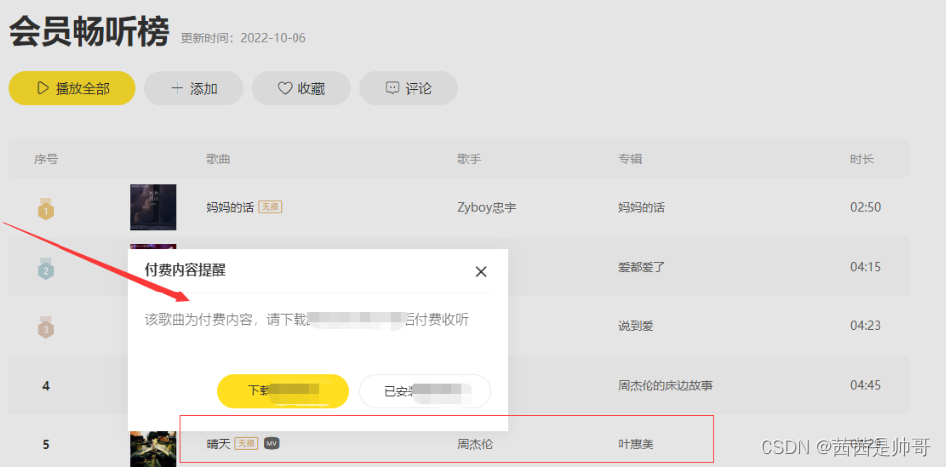Click the song title 晴天
This screenshot has width=946, height=467.
point(218,444)
